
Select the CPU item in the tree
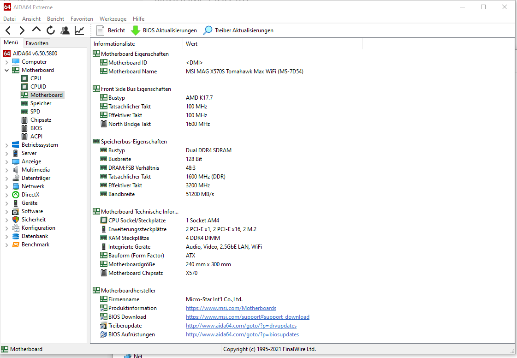36,78
